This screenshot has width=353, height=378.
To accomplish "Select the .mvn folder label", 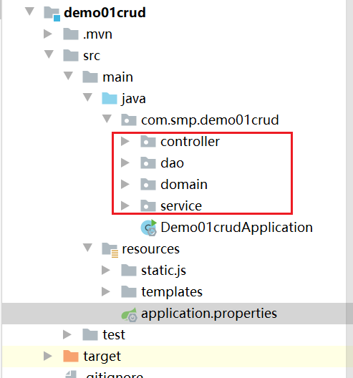I will point(97,34).
